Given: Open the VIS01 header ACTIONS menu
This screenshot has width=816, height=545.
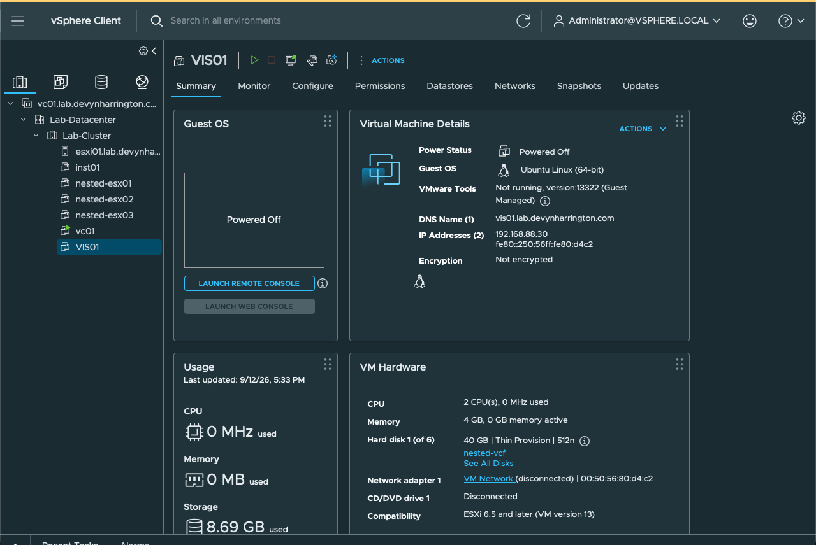Looking at the screenshot, I should (381, 60).
